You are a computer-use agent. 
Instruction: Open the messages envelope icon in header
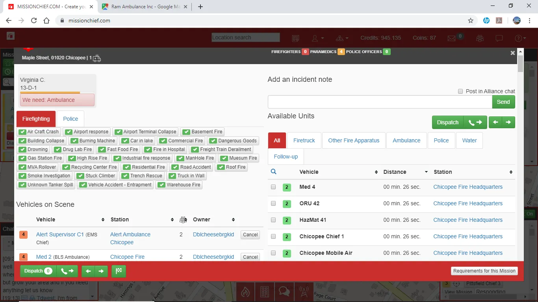coord(451,38)
